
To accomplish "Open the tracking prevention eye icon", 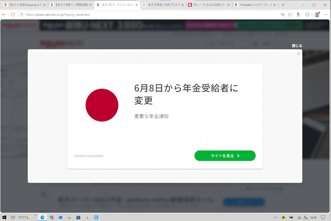I will (x=283, y=15).
